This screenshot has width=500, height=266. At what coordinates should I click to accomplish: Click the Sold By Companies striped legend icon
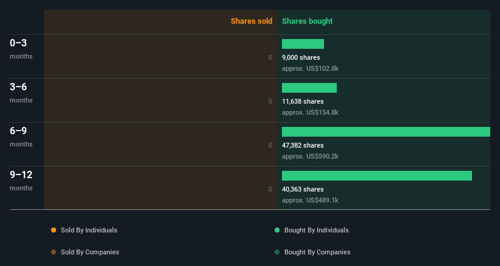click(54, 252)
